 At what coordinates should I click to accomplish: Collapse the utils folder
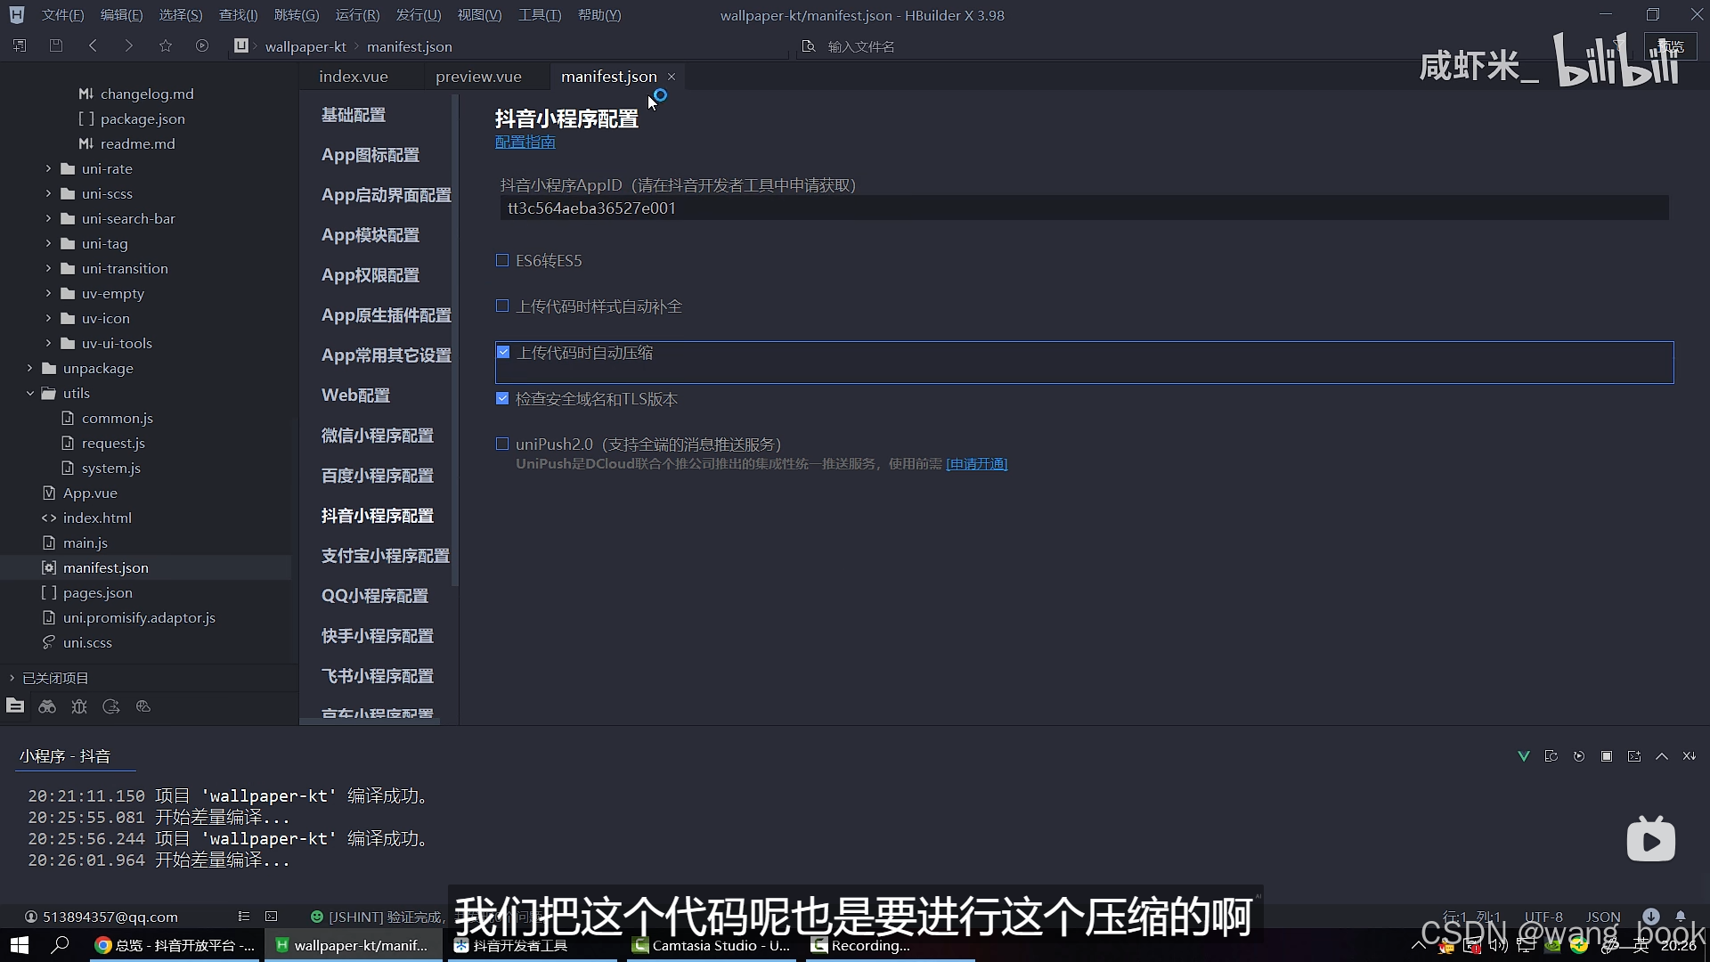coord(29,393)
